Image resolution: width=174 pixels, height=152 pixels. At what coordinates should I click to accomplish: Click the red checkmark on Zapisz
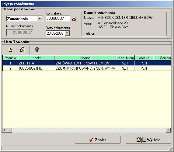point(91,140)
